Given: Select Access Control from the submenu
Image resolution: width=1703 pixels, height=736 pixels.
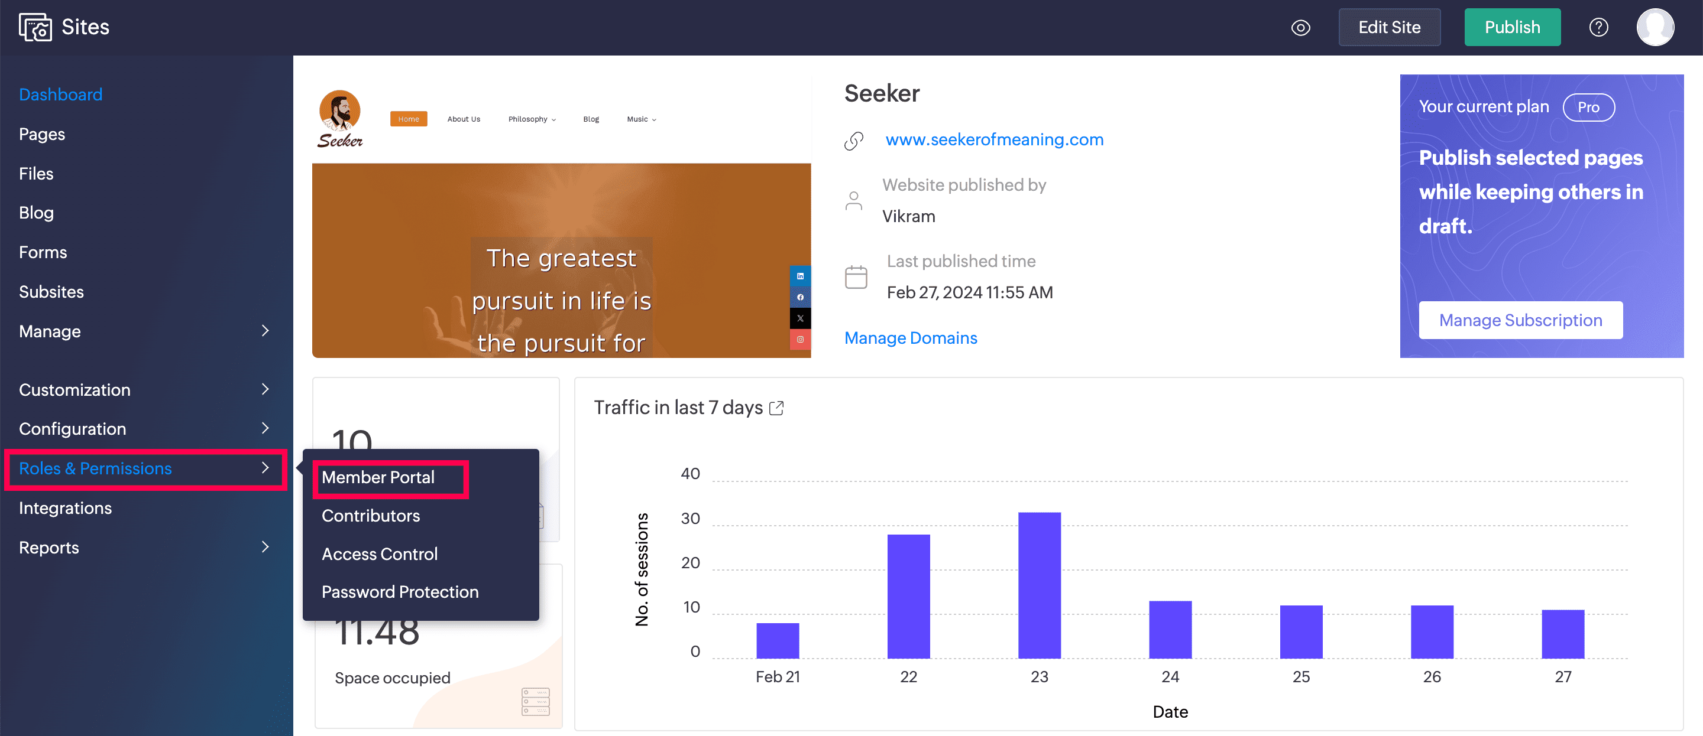Looking at the screenshot, I should (x=380, y=554).
